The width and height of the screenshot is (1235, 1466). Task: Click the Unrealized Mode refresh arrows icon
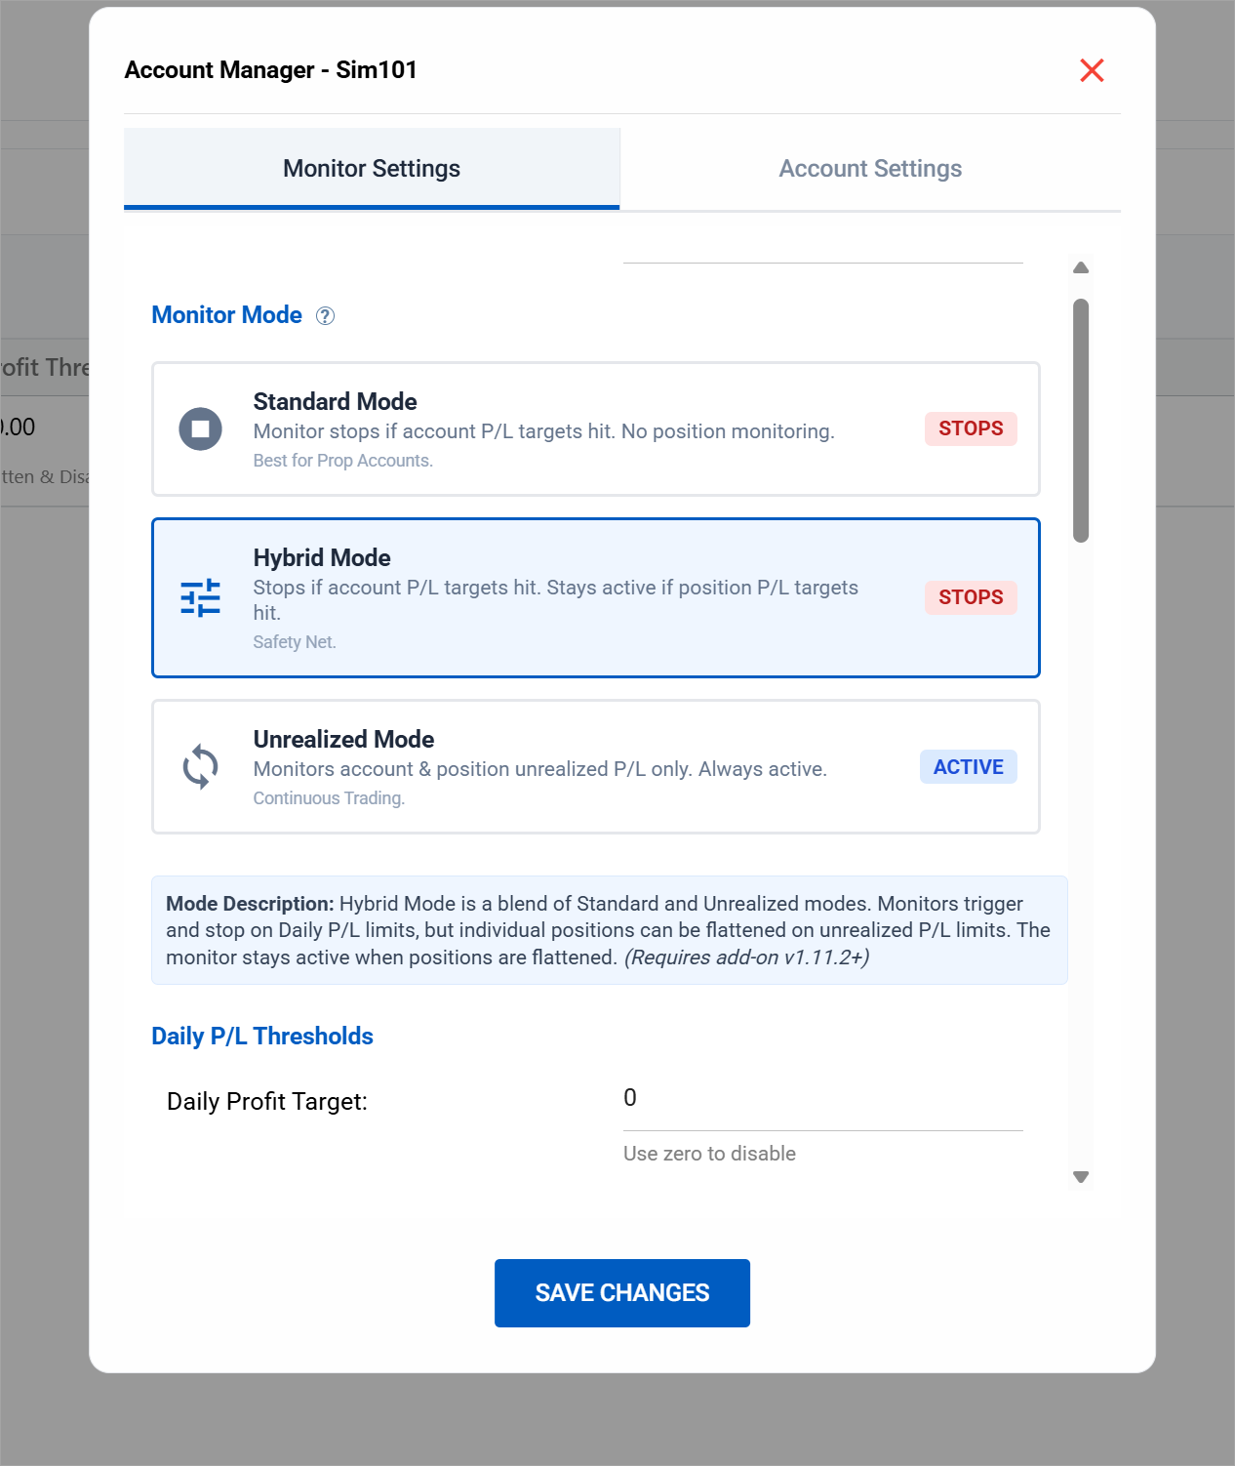tap(201, 767)
